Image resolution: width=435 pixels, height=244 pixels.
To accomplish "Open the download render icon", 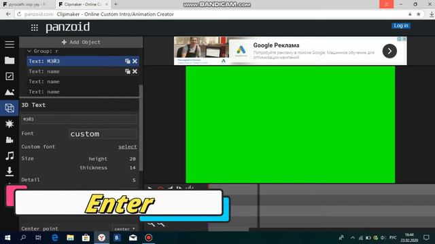I will (x=10, y=171).
